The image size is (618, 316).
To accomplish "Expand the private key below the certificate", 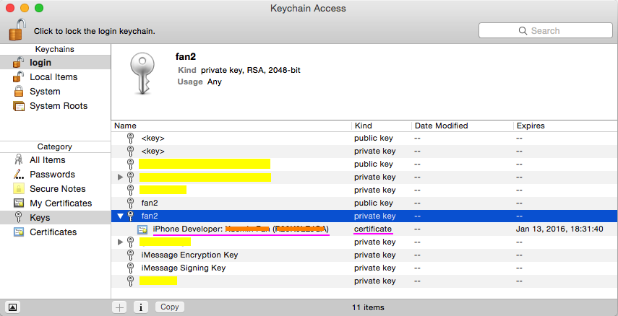I will coord(121,242).
